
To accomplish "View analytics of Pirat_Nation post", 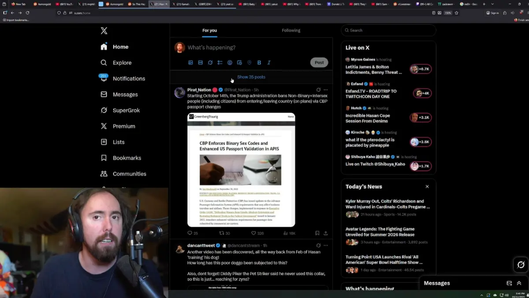I will pos(289,233).
